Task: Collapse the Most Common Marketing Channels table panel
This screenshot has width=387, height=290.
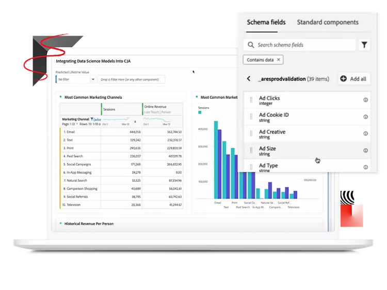Action: [61, 97]
